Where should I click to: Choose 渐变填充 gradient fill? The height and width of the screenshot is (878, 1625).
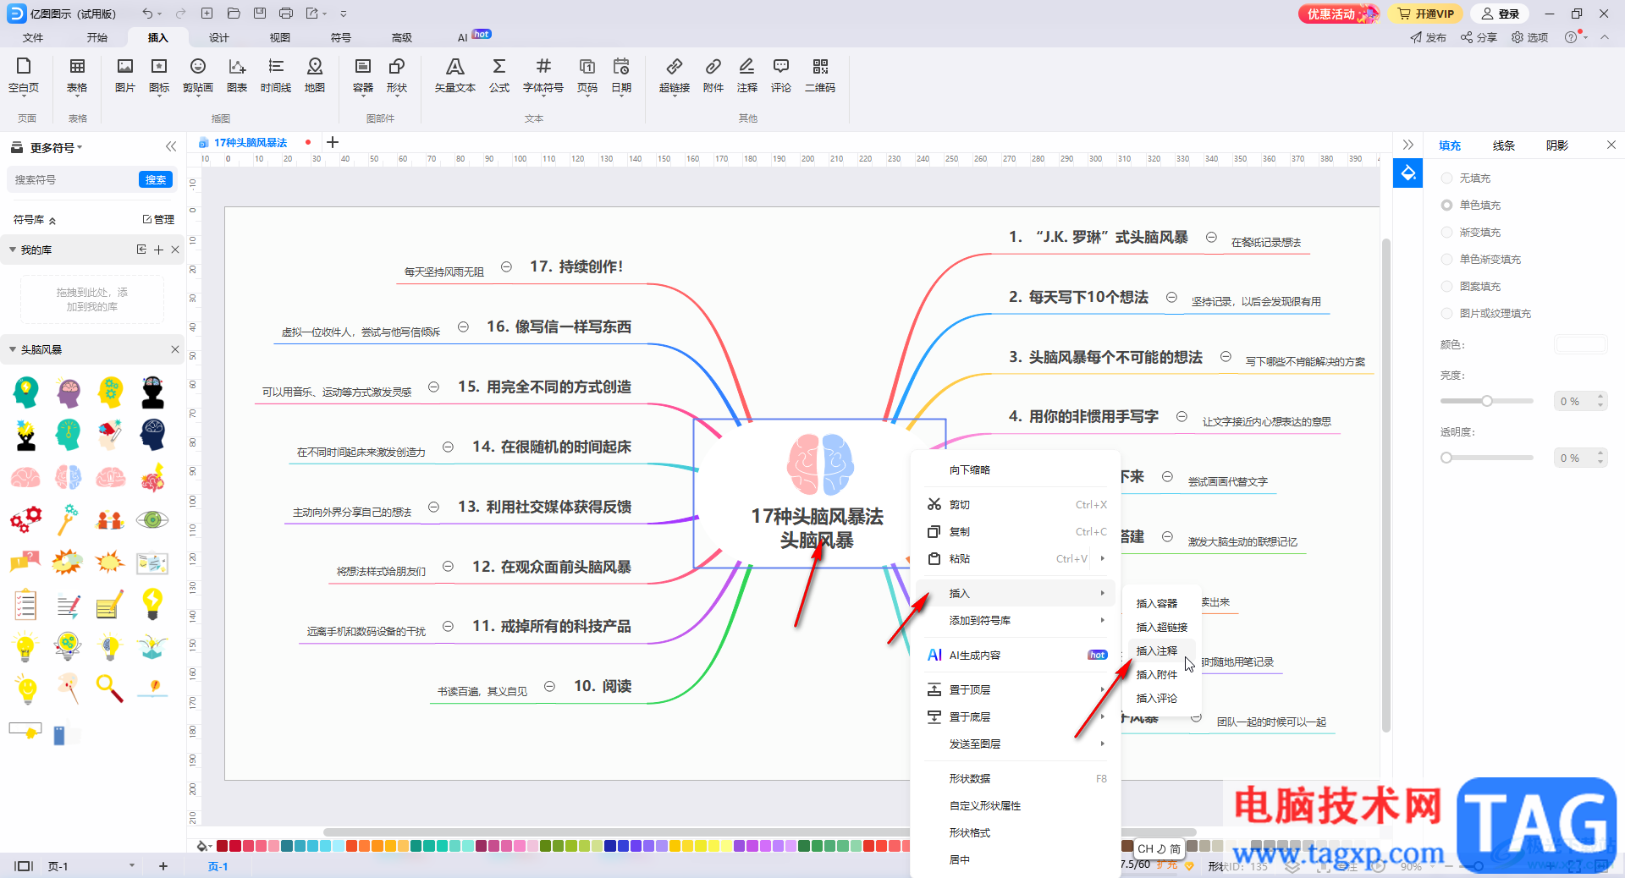pyautogui.click(x=1471, y=233)
